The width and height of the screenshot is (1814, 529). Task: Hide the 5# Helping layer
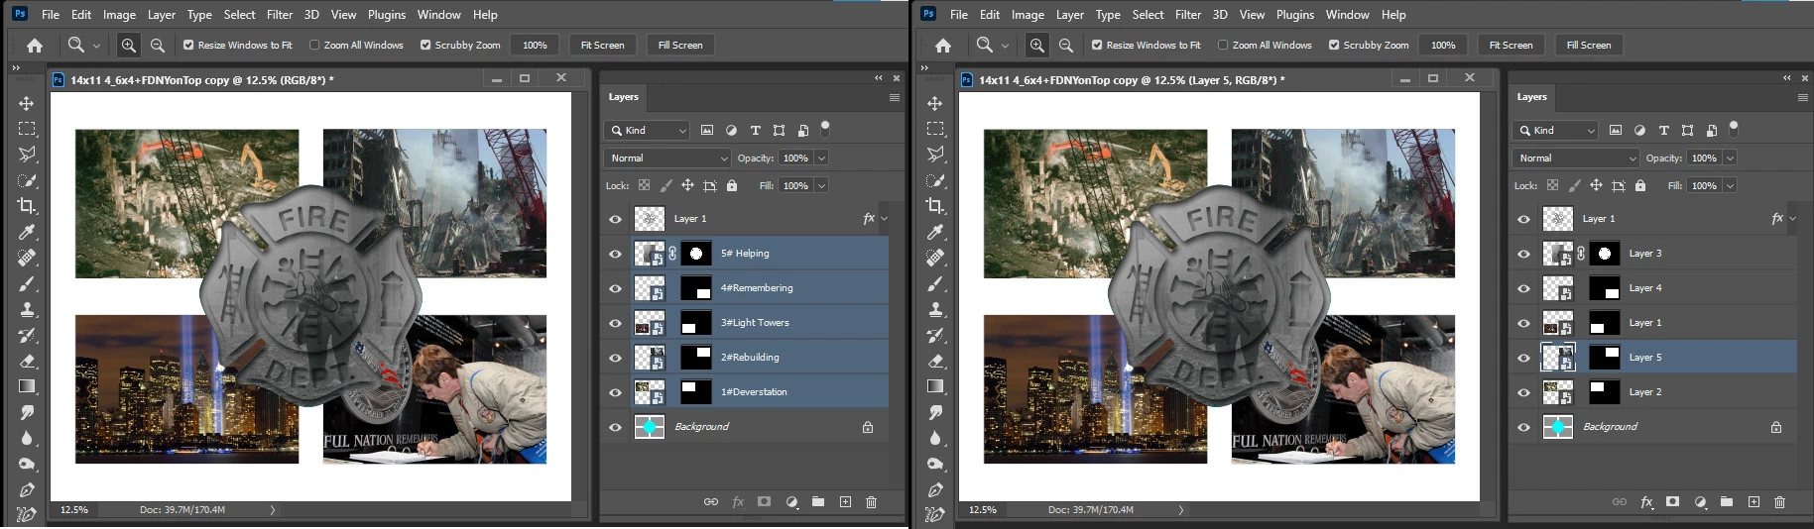pos(615,254)
